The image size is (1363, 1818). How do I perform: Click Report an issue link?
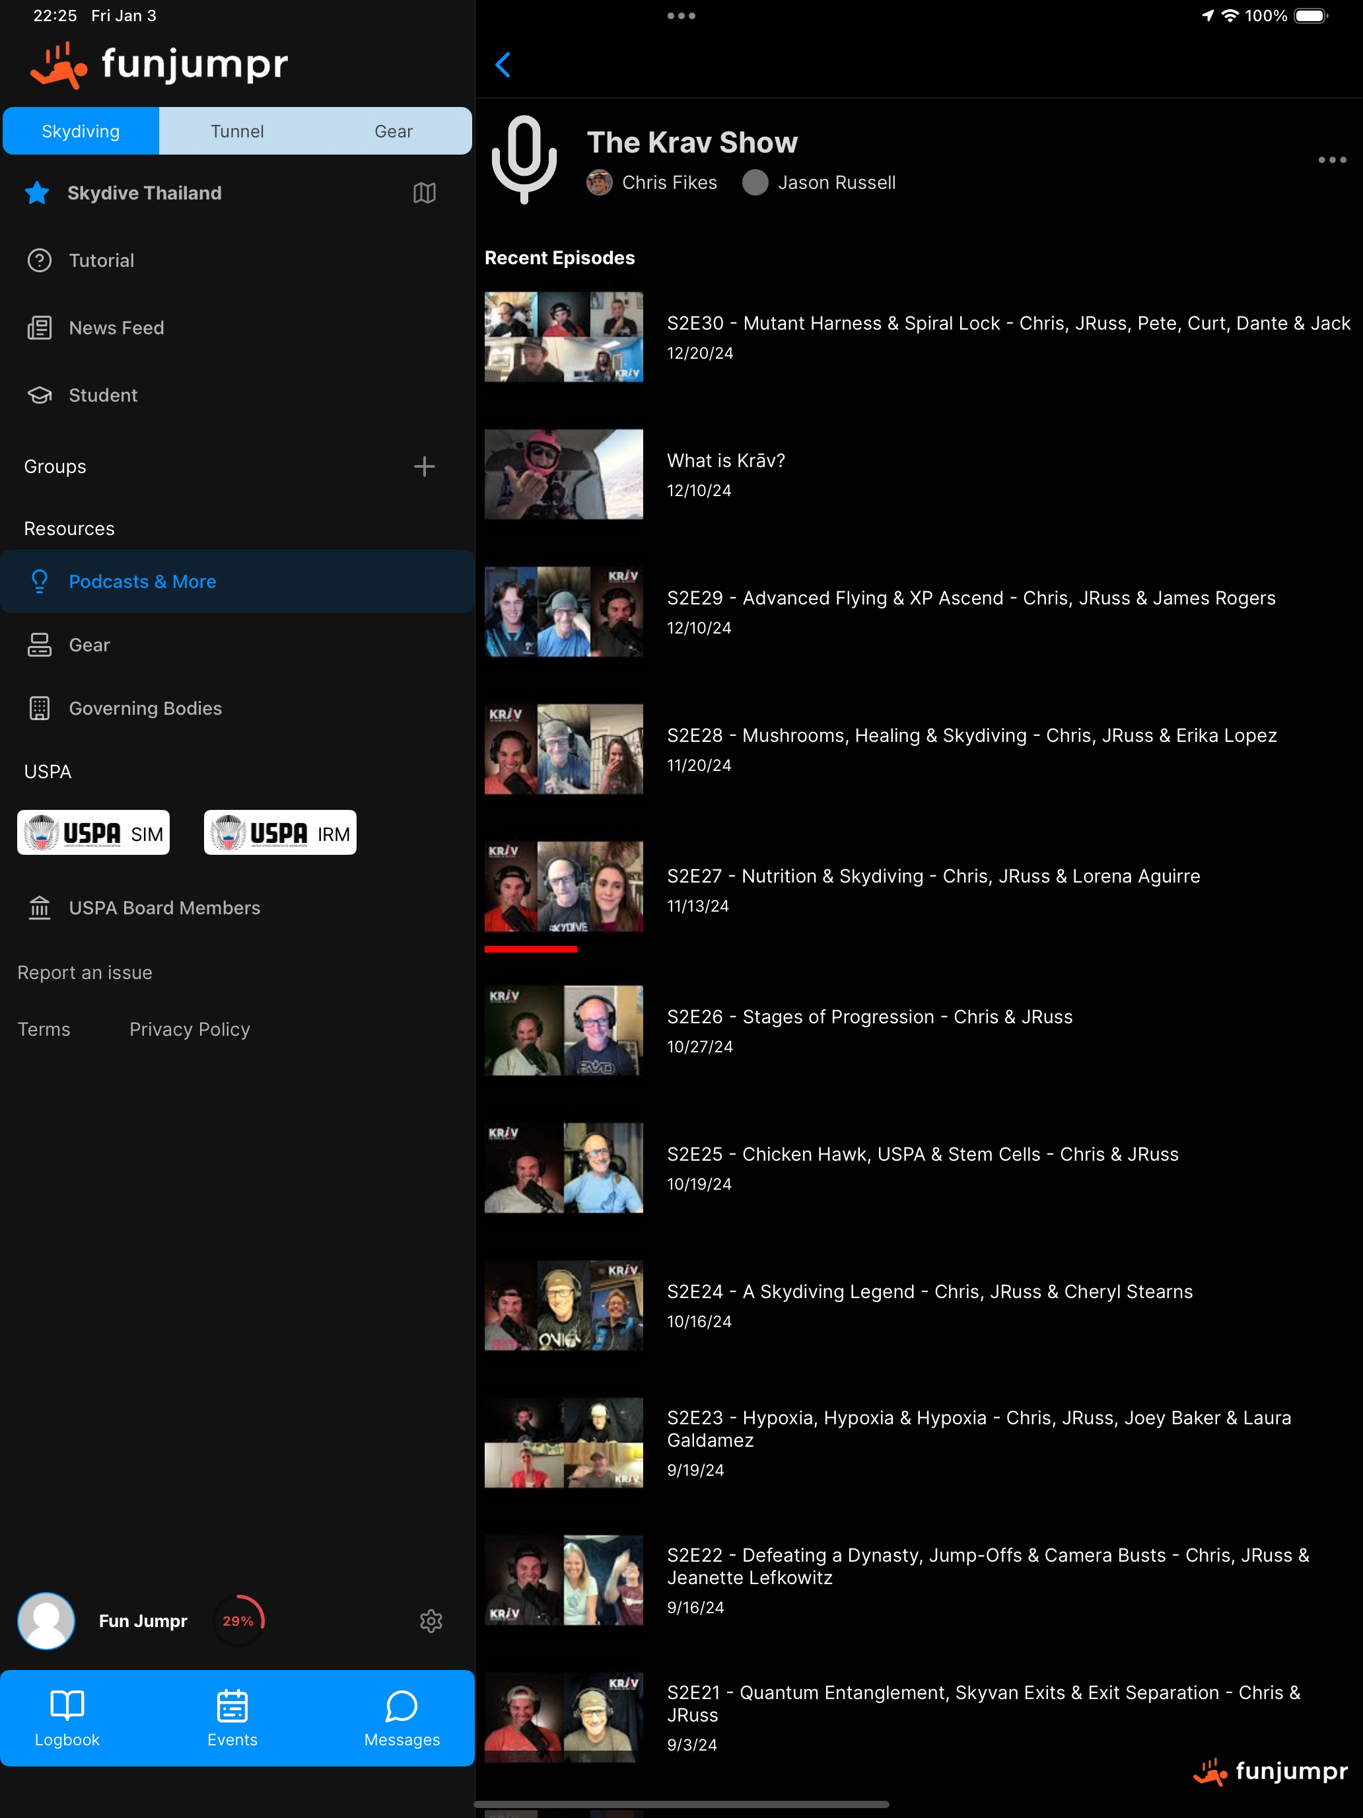(x=85, y=972)
